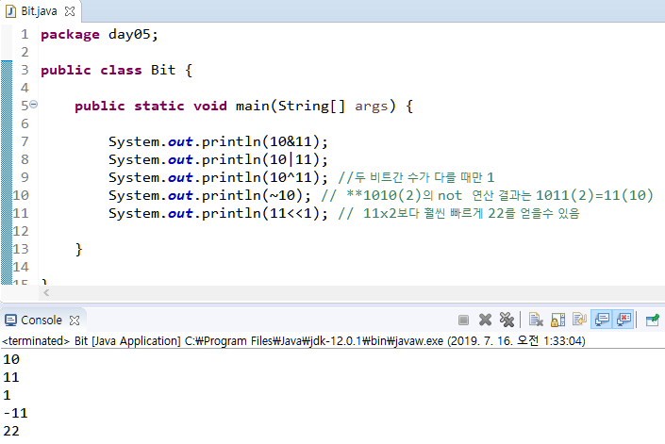Click '11<<1' expression on line 11
Screen dimensions: 665x444
[x=291, y=213]
